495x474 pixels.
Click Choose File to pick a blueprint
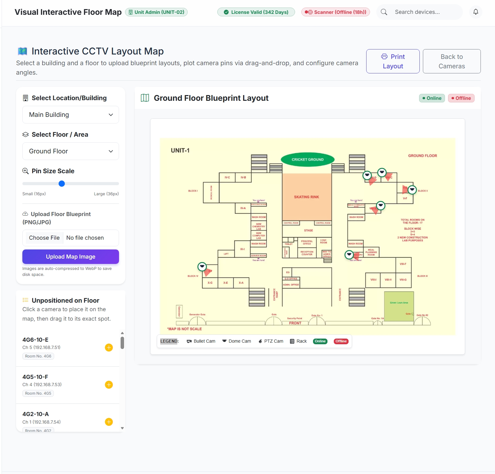tap(44, 238)
